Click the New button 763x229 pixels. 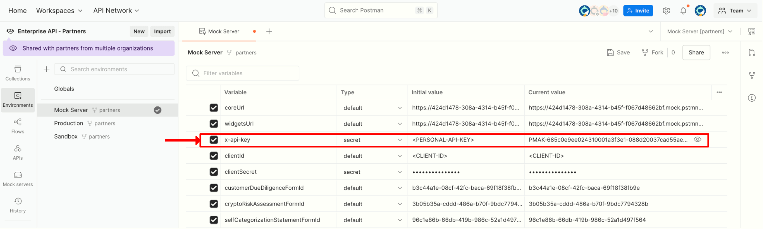click(139, 31)
